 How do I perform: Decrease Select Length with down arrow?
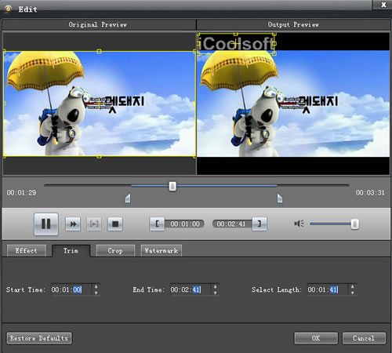click(x=353, y=293)
